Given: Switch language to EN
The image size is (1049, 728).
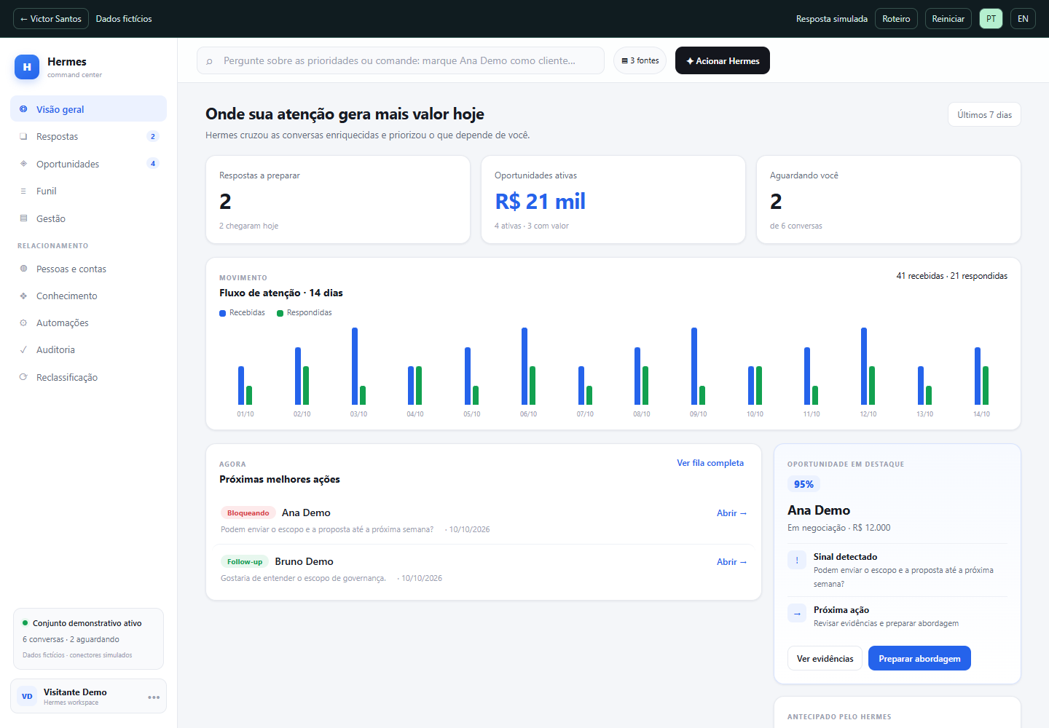Looking at the screenshot, I should [1023, 19].
